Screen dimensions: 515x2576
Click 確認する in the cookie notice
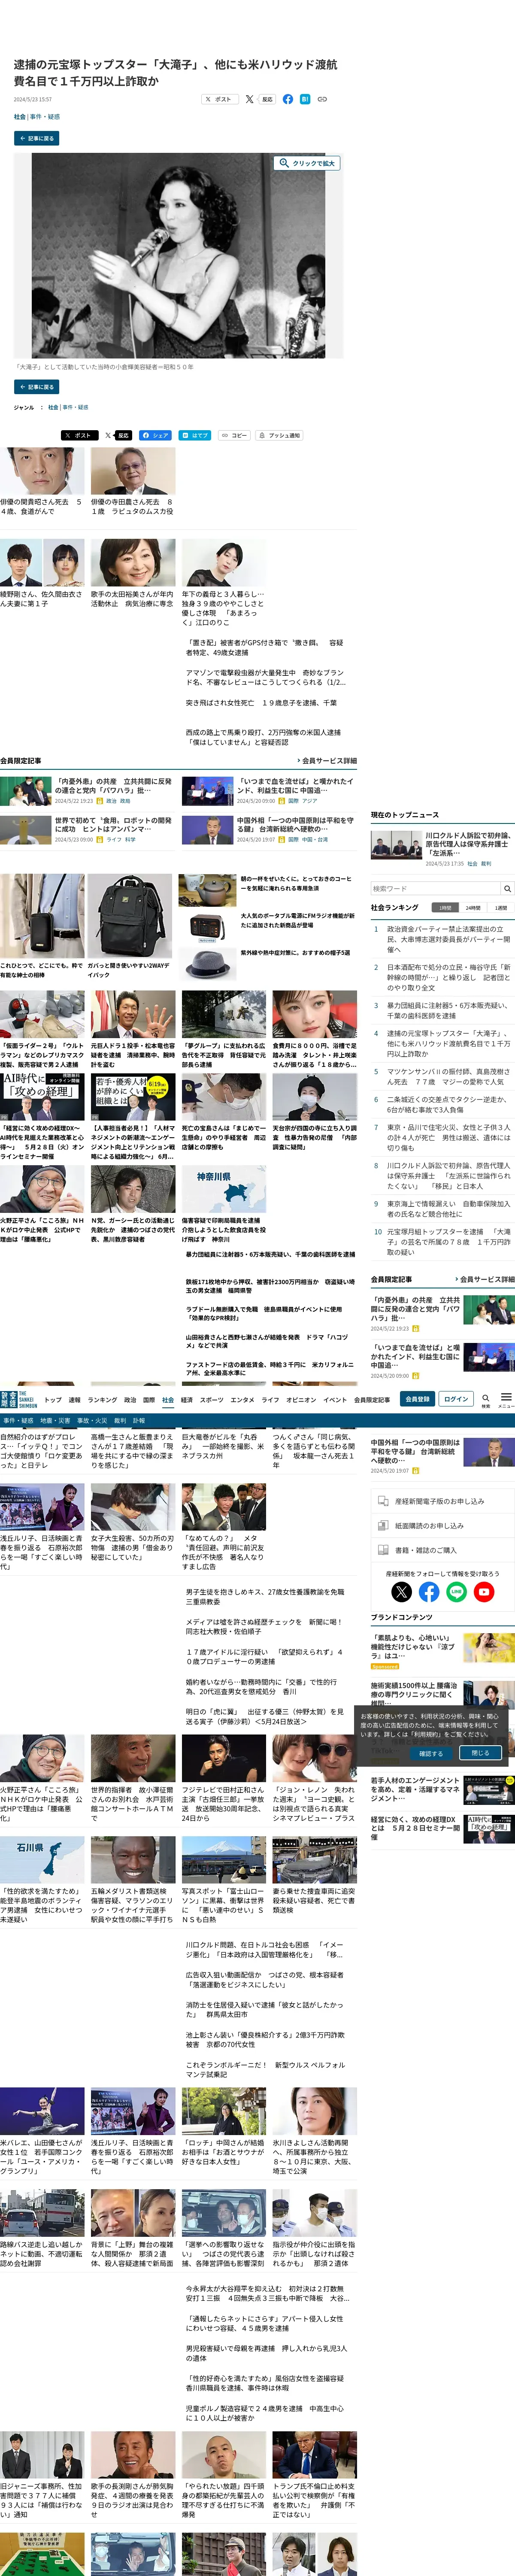[x=431, y=1753]
